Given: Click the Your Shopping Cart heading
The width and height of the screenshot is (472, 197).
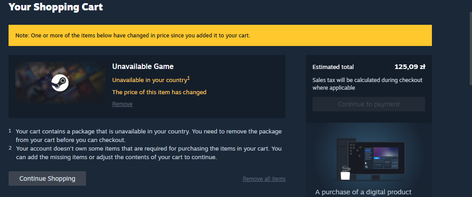Looking at the screenshot, I should tap(55, 7).
